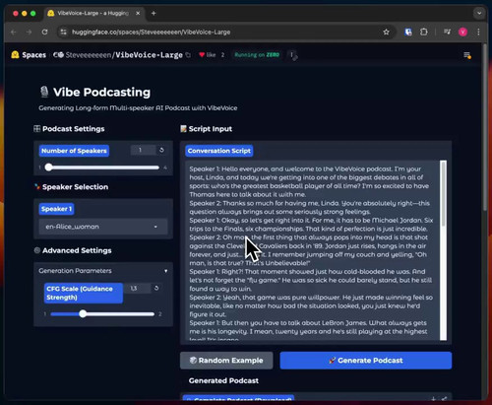Click the Number of Speakers slider handle
The height and width of the screenshot is (405, 492).
click(48, 168)
